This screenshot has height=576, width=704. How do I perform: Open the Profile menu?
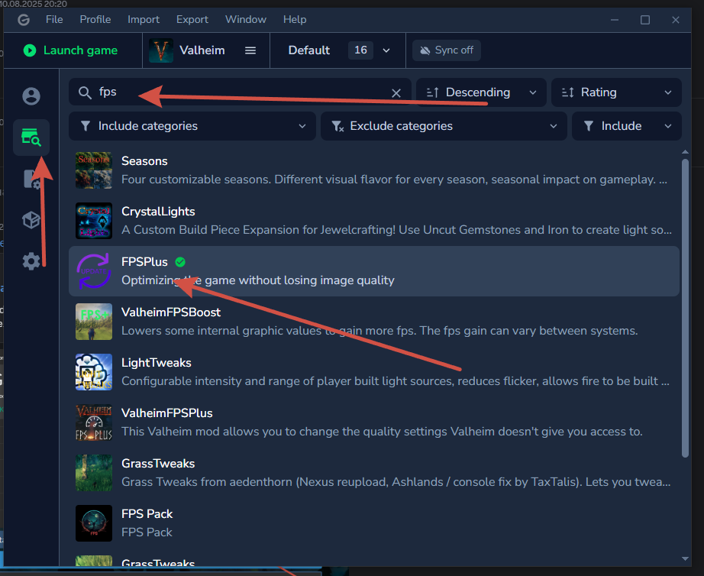click(95, 19)
